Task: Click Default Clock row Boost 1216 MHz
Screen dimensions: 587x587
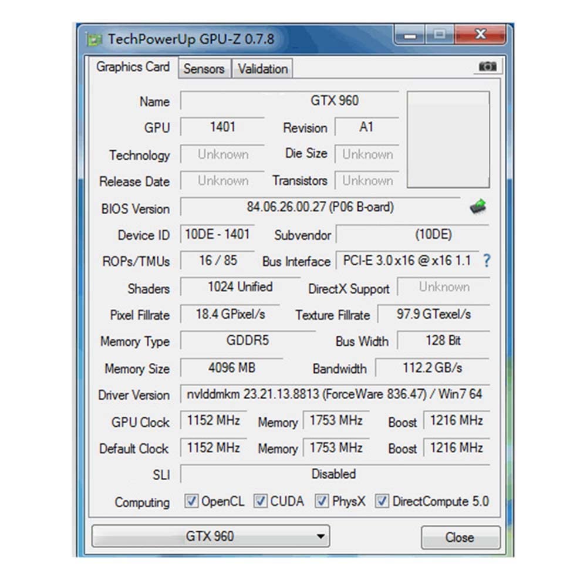Action: coord(457,447)
